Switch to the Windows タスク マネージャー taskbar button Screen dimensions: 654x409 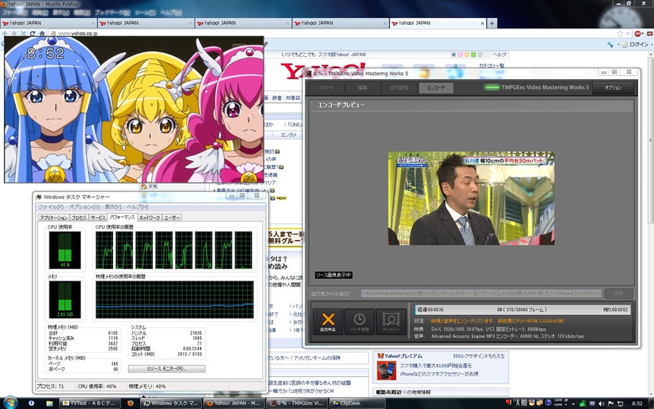point(171,403)
